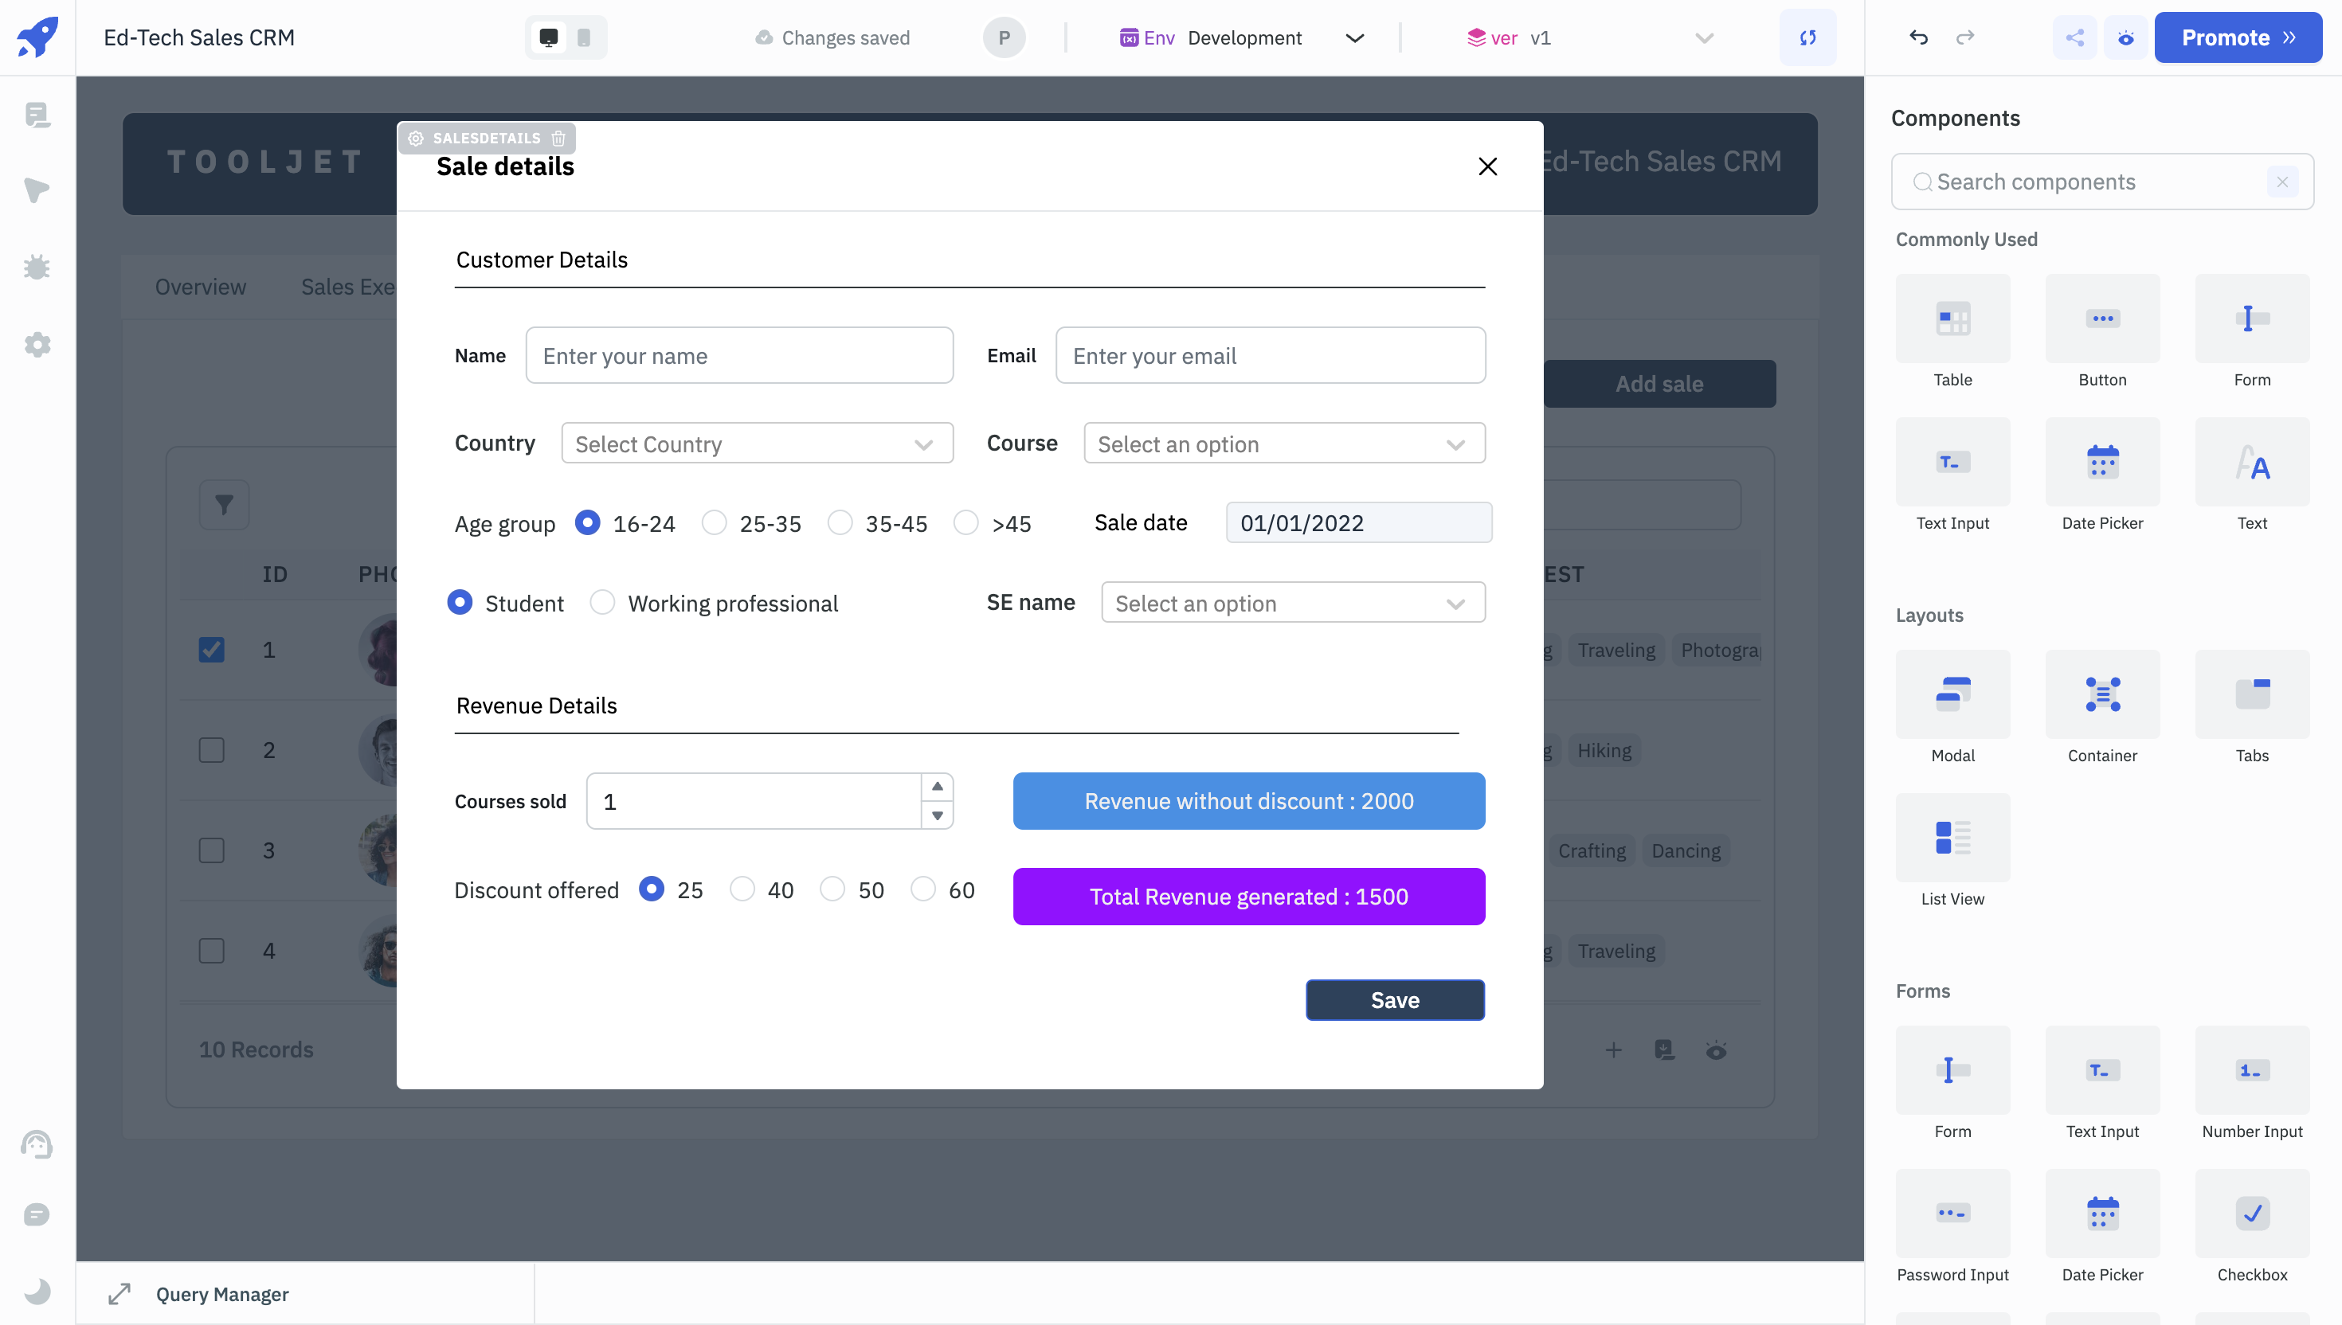Viewport: 2342px width, 1325px height.
Task: Click the Enter your email field
Action: [1270, 356]
